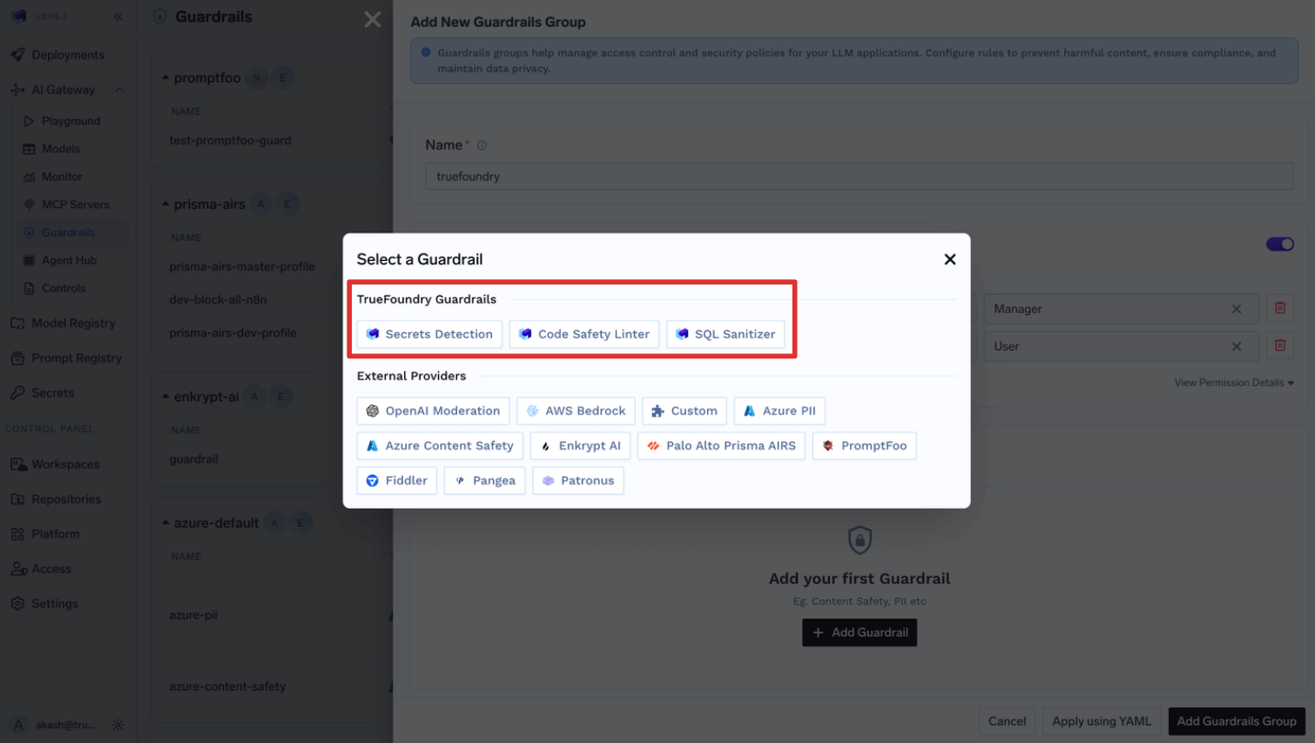
Task: Open prisma-airs-master-profile entry
Action: click(x=242, y=266)
